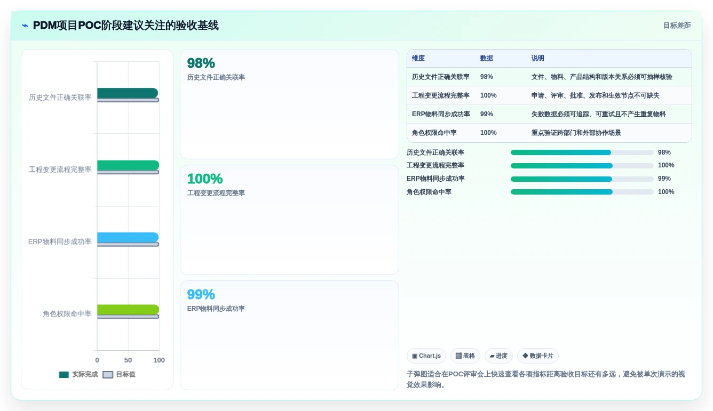This screenshot has height=411, width=713.
Task: Click the 历史文件正确关联率 progress bar
Action: coord(582,152)
